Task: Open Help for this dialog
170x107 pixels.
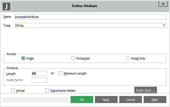Action: tap(155, 100)
